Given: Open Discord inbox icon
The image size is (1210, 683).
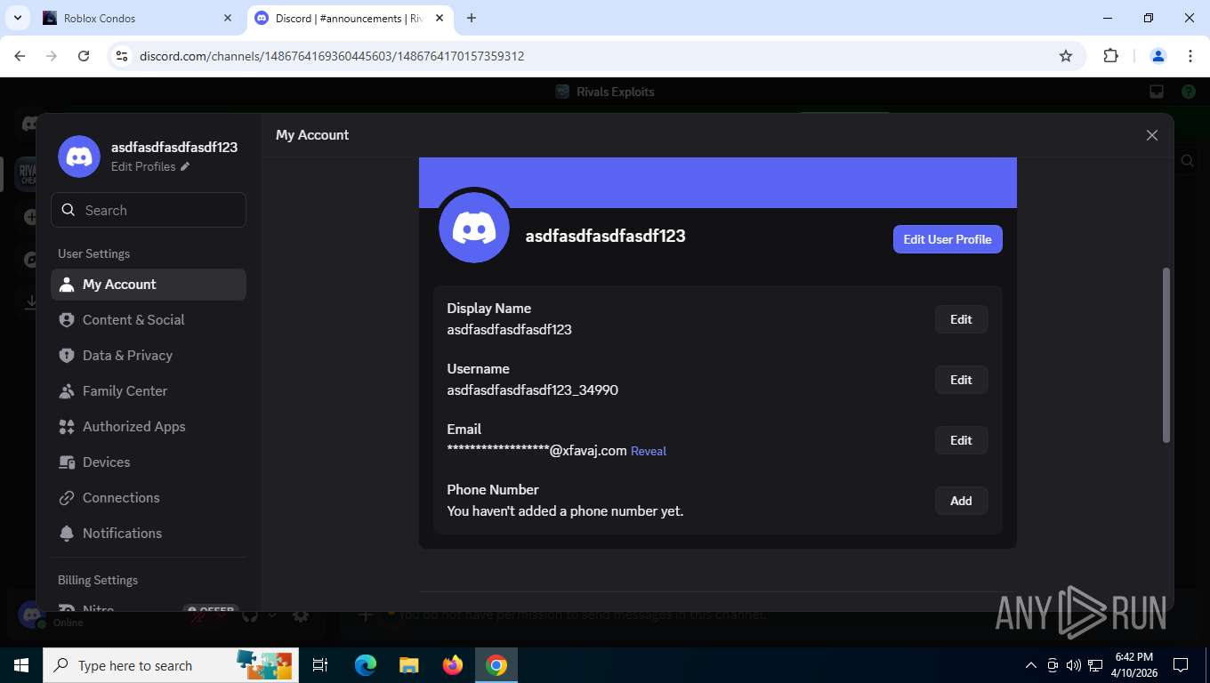Looking at the screenshot, I should pos(1157,92).
